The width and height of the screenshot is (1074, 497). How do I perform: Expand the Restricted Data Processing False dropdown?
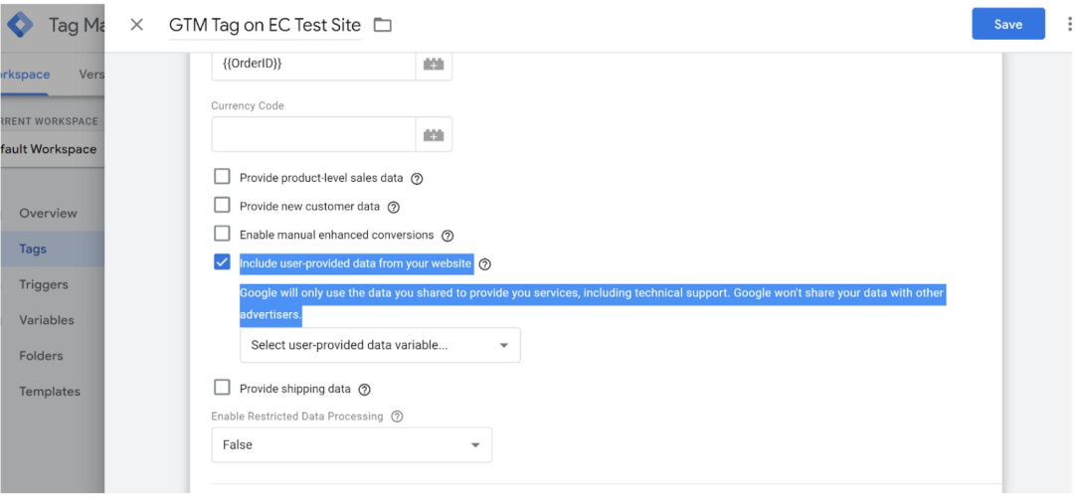[351, 444]
